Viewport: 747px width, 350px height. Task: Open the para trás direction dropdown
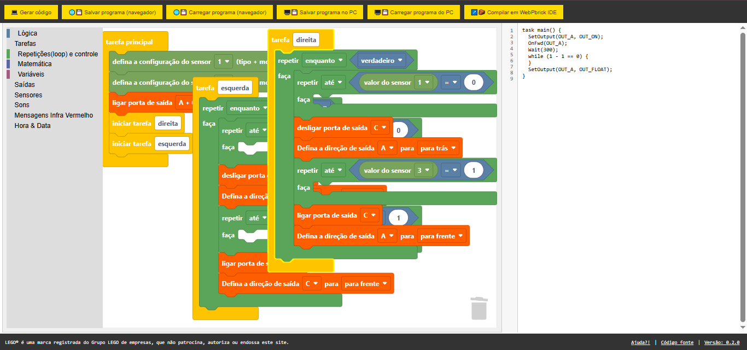pos(438,148)
